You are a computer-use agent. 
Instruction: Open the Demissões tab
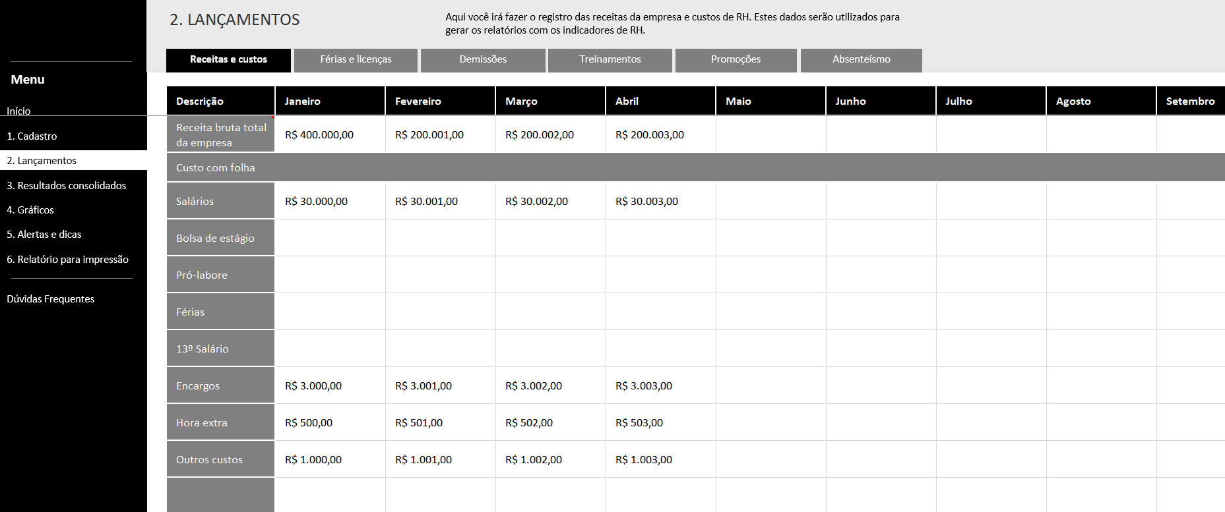(x=483, y=60)
